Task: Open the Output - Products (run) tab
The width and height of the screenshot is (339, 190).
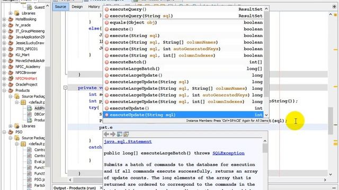Action: (75, 188)
